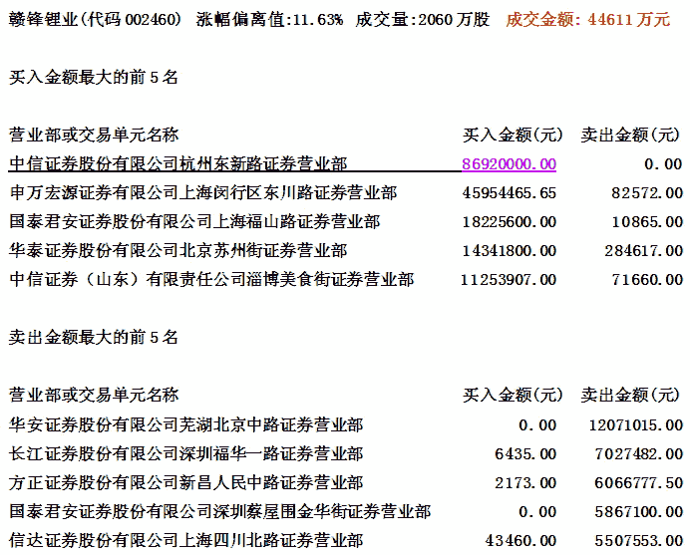The width and height of the screenshot is (690, 555).
Task: Click 卖出金额(元) header in top table
Action: (x=630, y=135)
